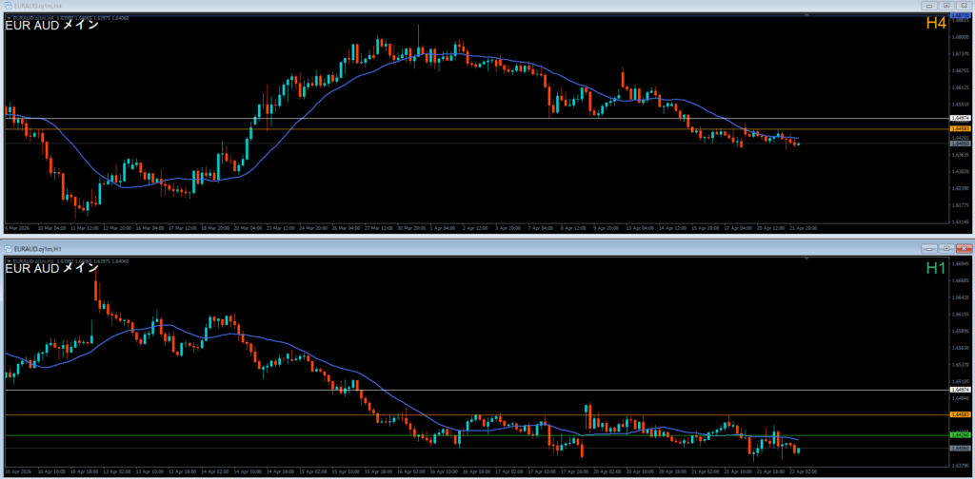This screenshot has width=975, height=479.
Task: Select the white horizontal line on H1 chart
Action: (x=476, y=390)
